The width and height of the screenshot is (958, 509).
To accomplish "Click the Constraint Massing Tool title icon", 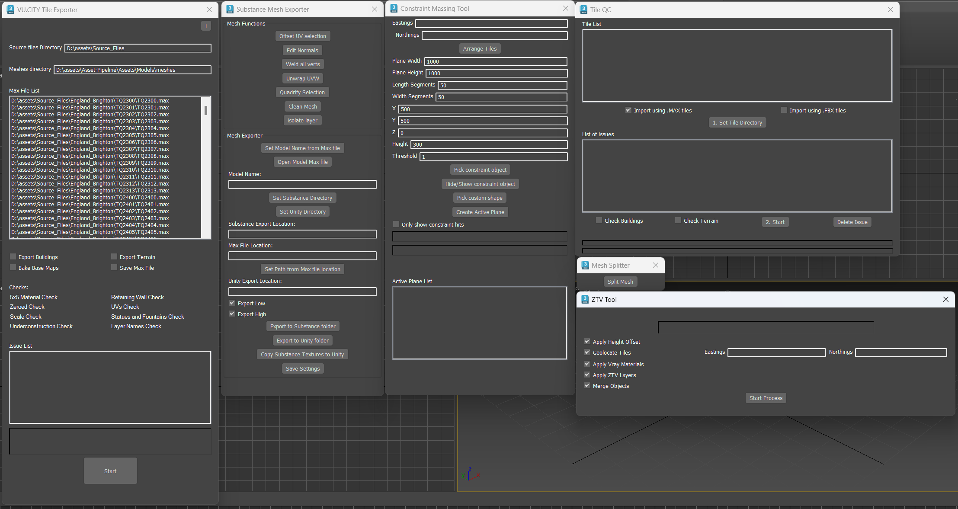I will 394,8.
